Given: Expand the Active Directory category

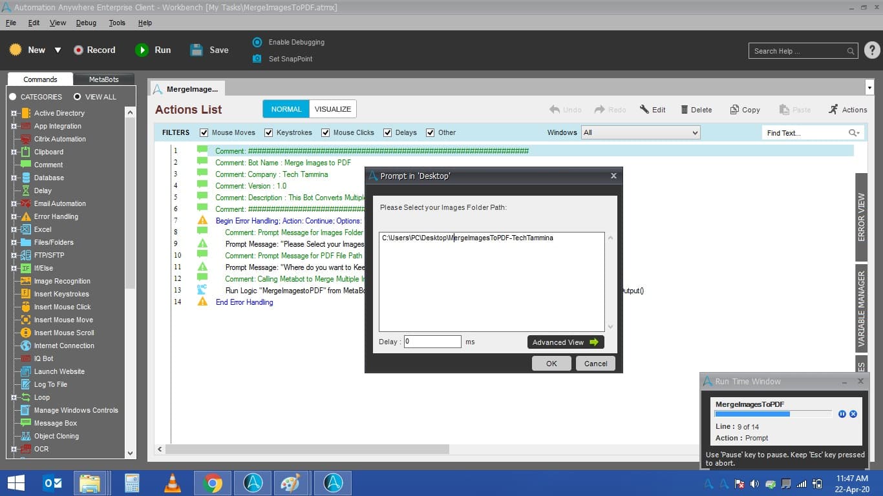Looking at the screenshot, I should (14, 113).
